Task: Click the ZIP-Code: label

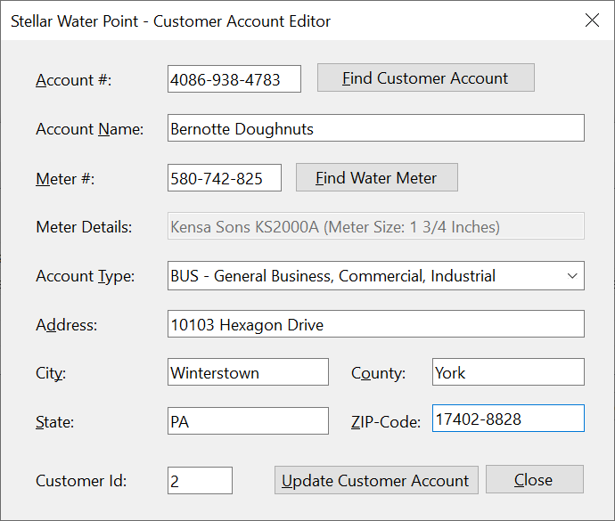Action: 386,422
